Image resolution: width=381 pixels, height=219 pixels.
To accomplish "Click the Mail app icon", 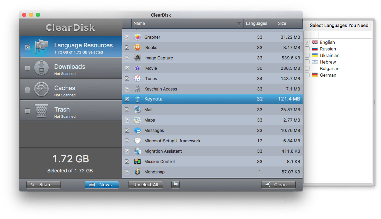I will [138, 109].
